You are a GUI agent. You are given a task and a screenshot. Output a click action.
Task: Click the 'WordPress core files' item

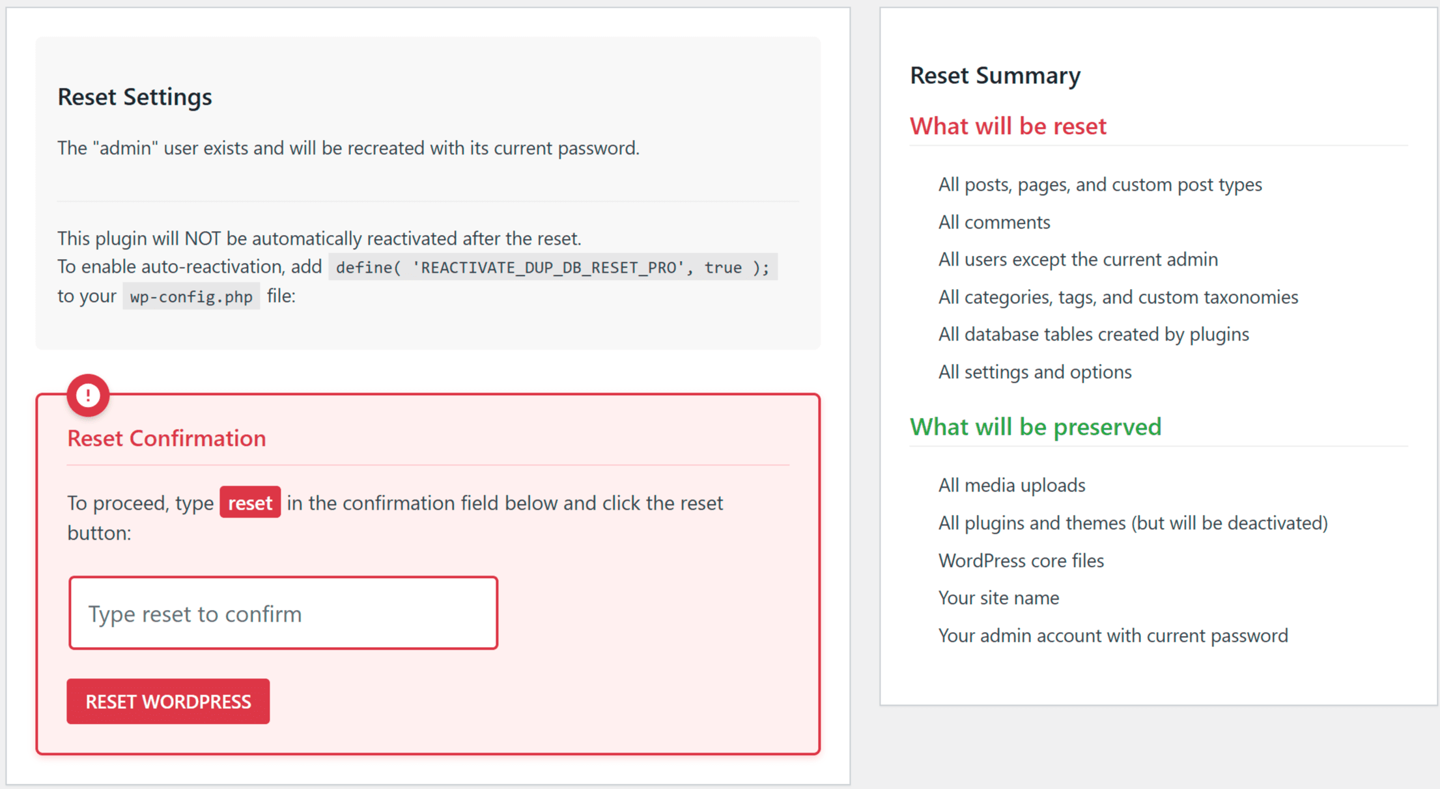point(1021,561)
